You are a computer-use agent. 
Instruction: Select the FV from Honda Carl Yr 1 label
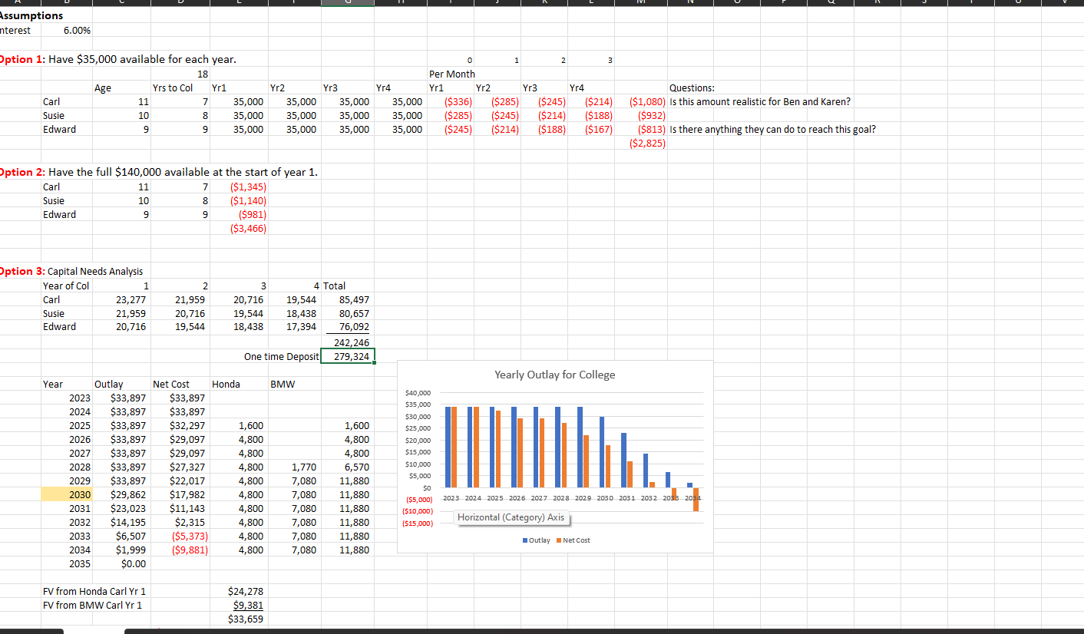point(94,591)
